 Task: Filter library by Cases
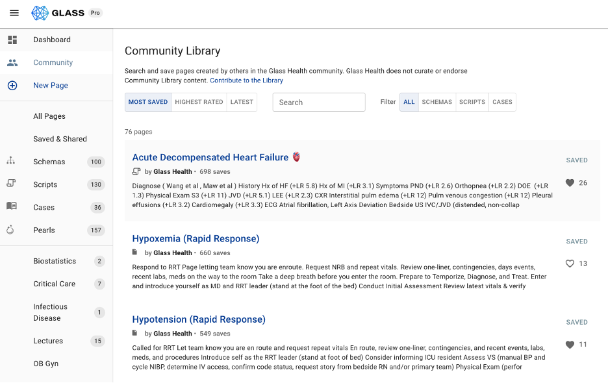pos(502,102)
